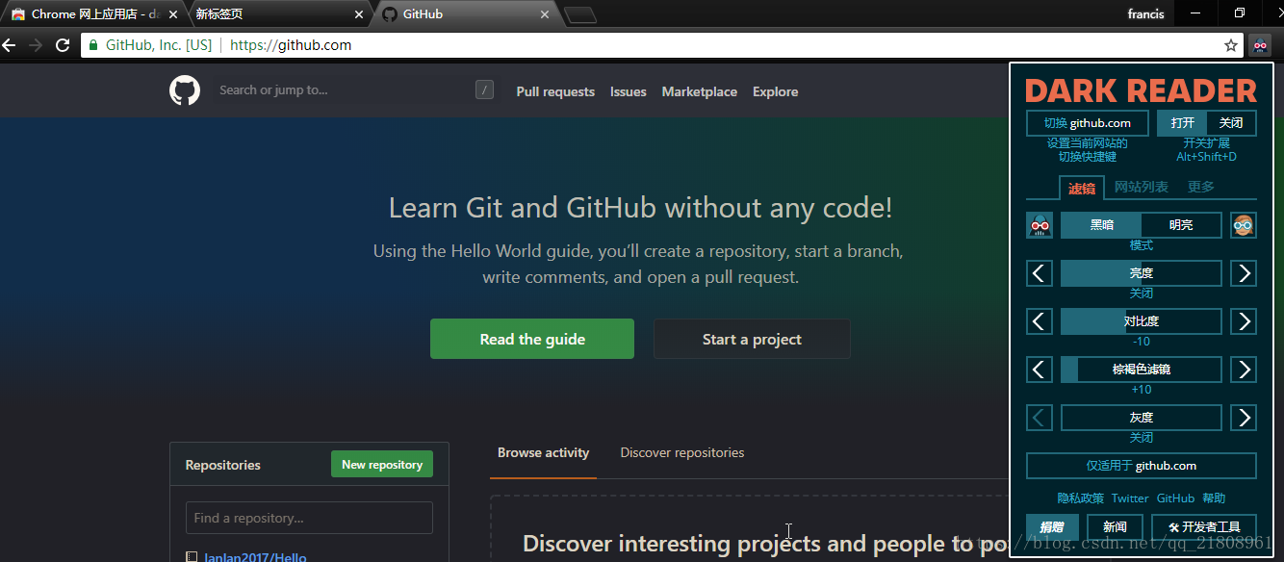Reload the page with the refresh icon

click(63, 45)
